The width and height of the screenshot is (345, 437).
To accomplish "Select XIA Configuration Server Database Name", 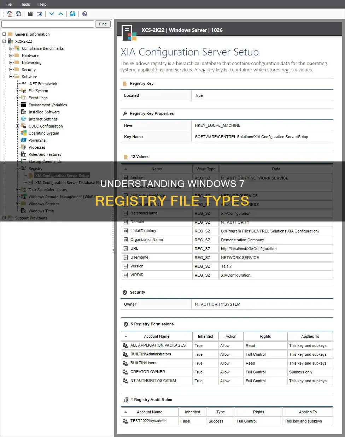I will (68, 183).
